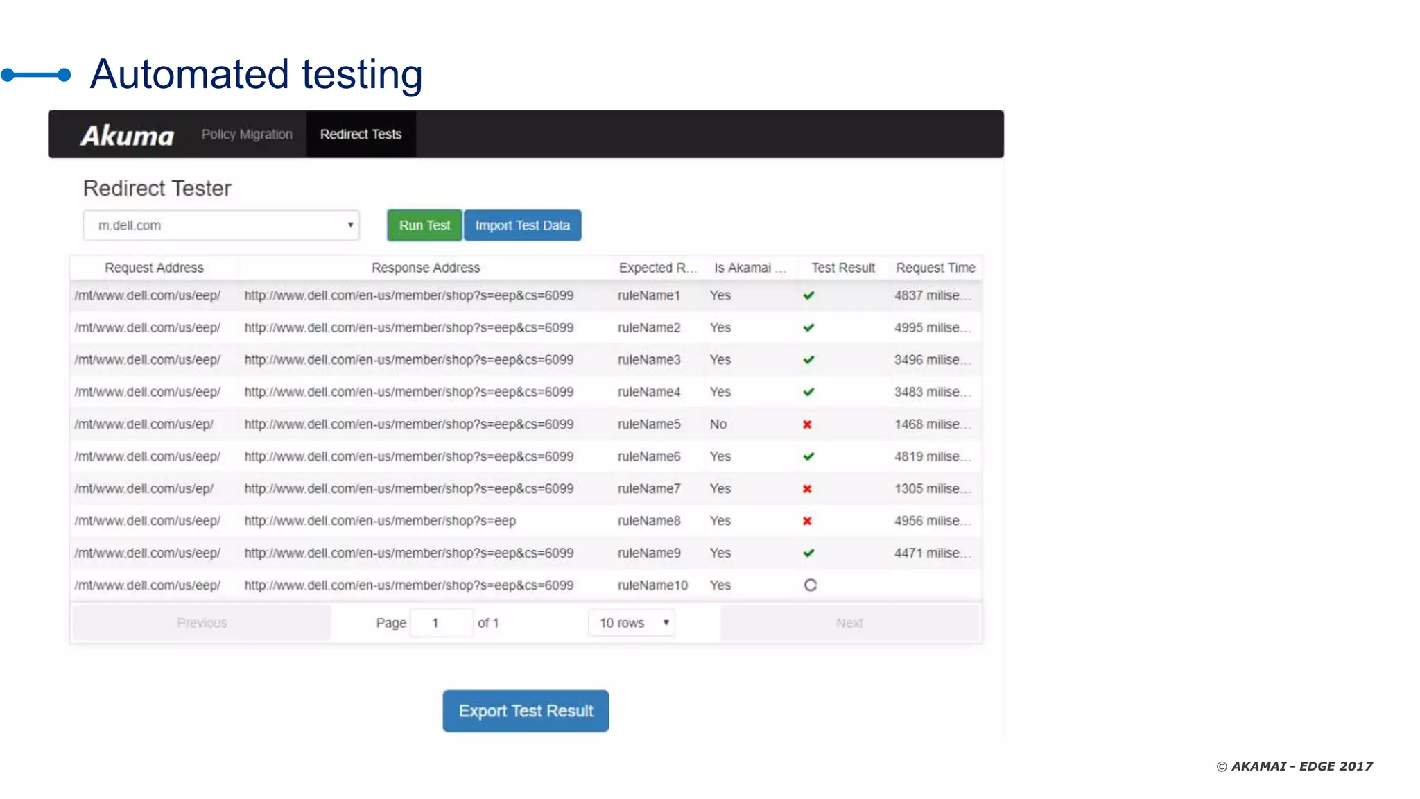This screenshot has width=1420, height=799.
Task: Select the ruleName3 cell
Action: 649,360
